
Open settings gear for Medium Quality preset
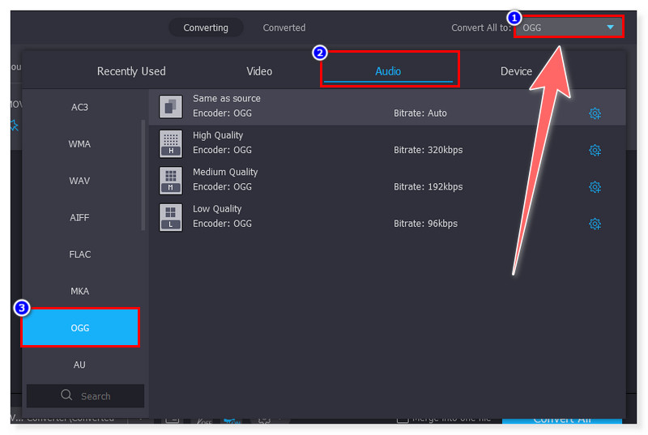[595, 187]
